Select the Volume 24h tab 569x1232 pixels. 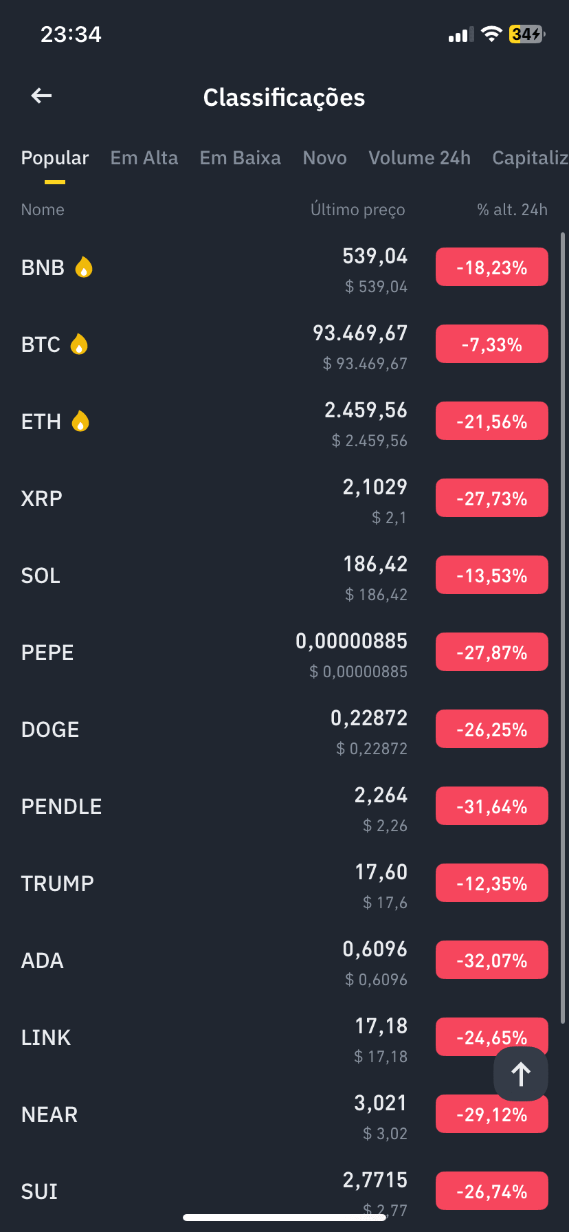coord(420,158)
